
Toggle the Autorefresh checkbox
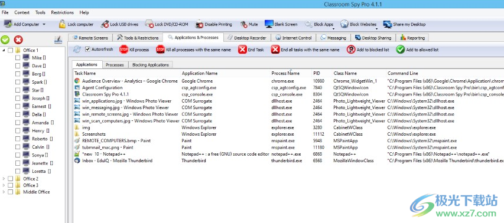pyautogui.click(x=87, y=50)
